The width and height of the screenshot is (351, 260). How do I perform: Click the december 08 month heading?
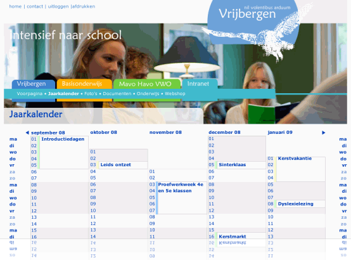pyautogui.click(x=224, y=133)
